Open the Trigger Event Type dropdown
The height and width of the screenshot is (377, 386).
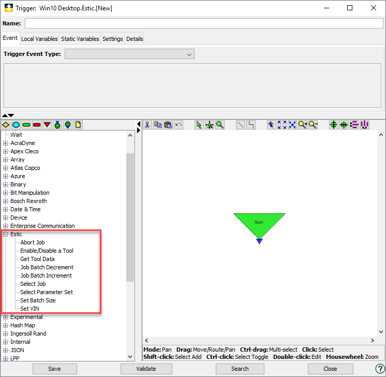point(129,54)
